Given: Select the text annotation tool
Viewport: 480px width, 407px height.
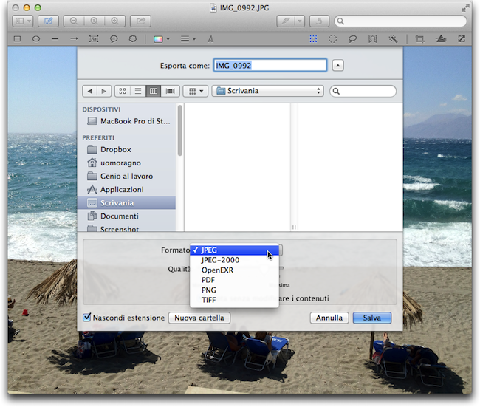Looking at the screenshot, I should pyautogui.click(x=210, y=38).
